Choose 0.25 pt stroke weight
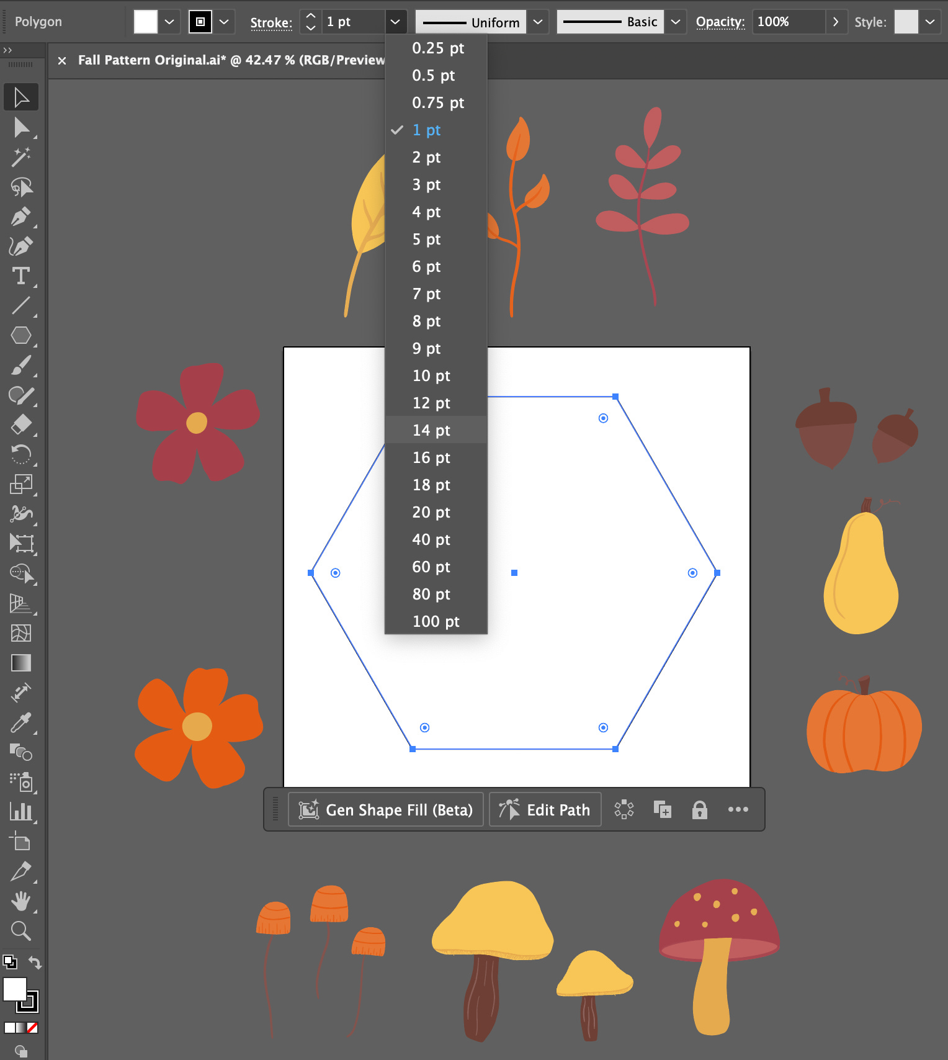Viewport: 948px width, 1060px height. click(436, 48)
